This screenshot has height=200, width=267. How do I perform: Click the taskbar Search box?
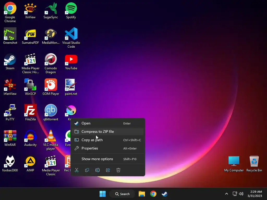pos(122,194)
